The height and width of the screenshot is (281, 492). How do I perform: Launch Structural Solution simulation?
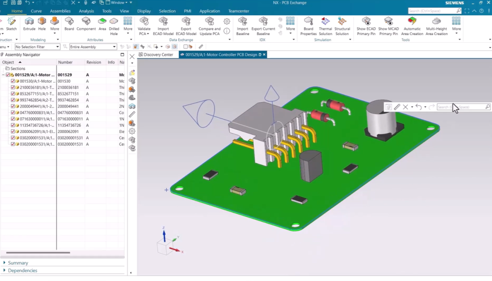pos(342,26)
